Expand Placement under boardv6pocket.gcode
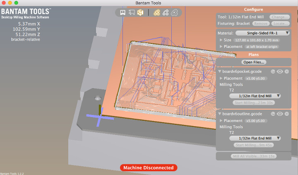298x175 pixels. coord(221,78)
